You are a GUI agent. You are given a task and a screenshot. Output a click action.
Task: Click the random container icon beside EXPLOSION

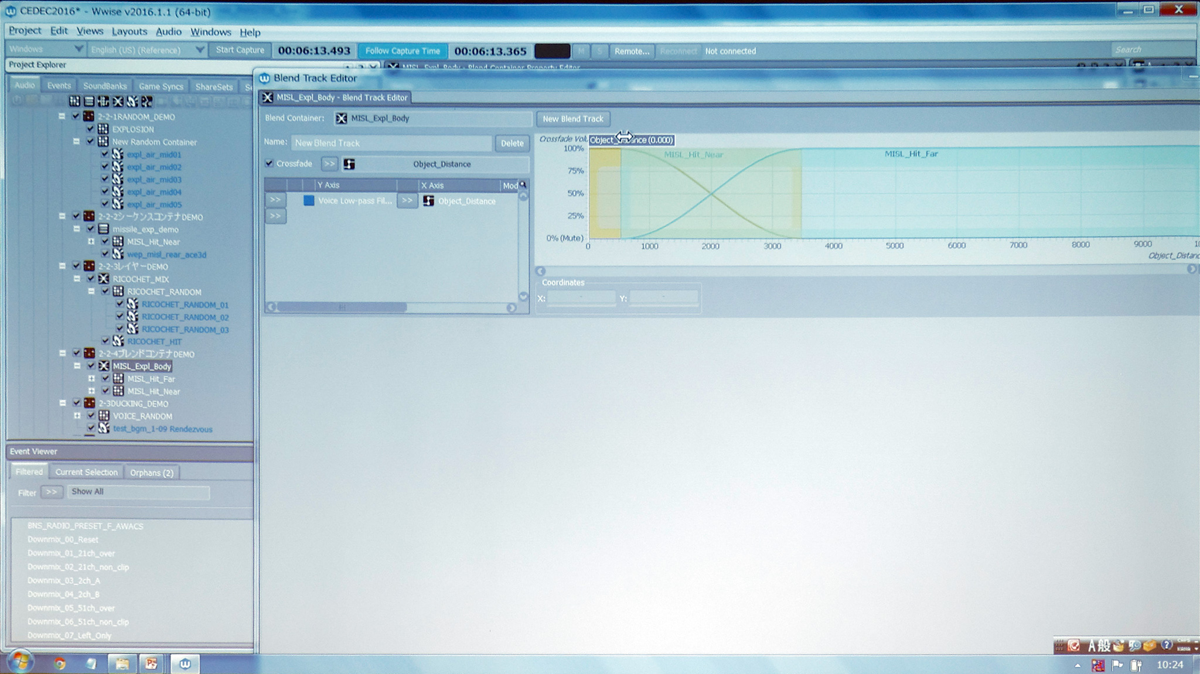[103, 129]
